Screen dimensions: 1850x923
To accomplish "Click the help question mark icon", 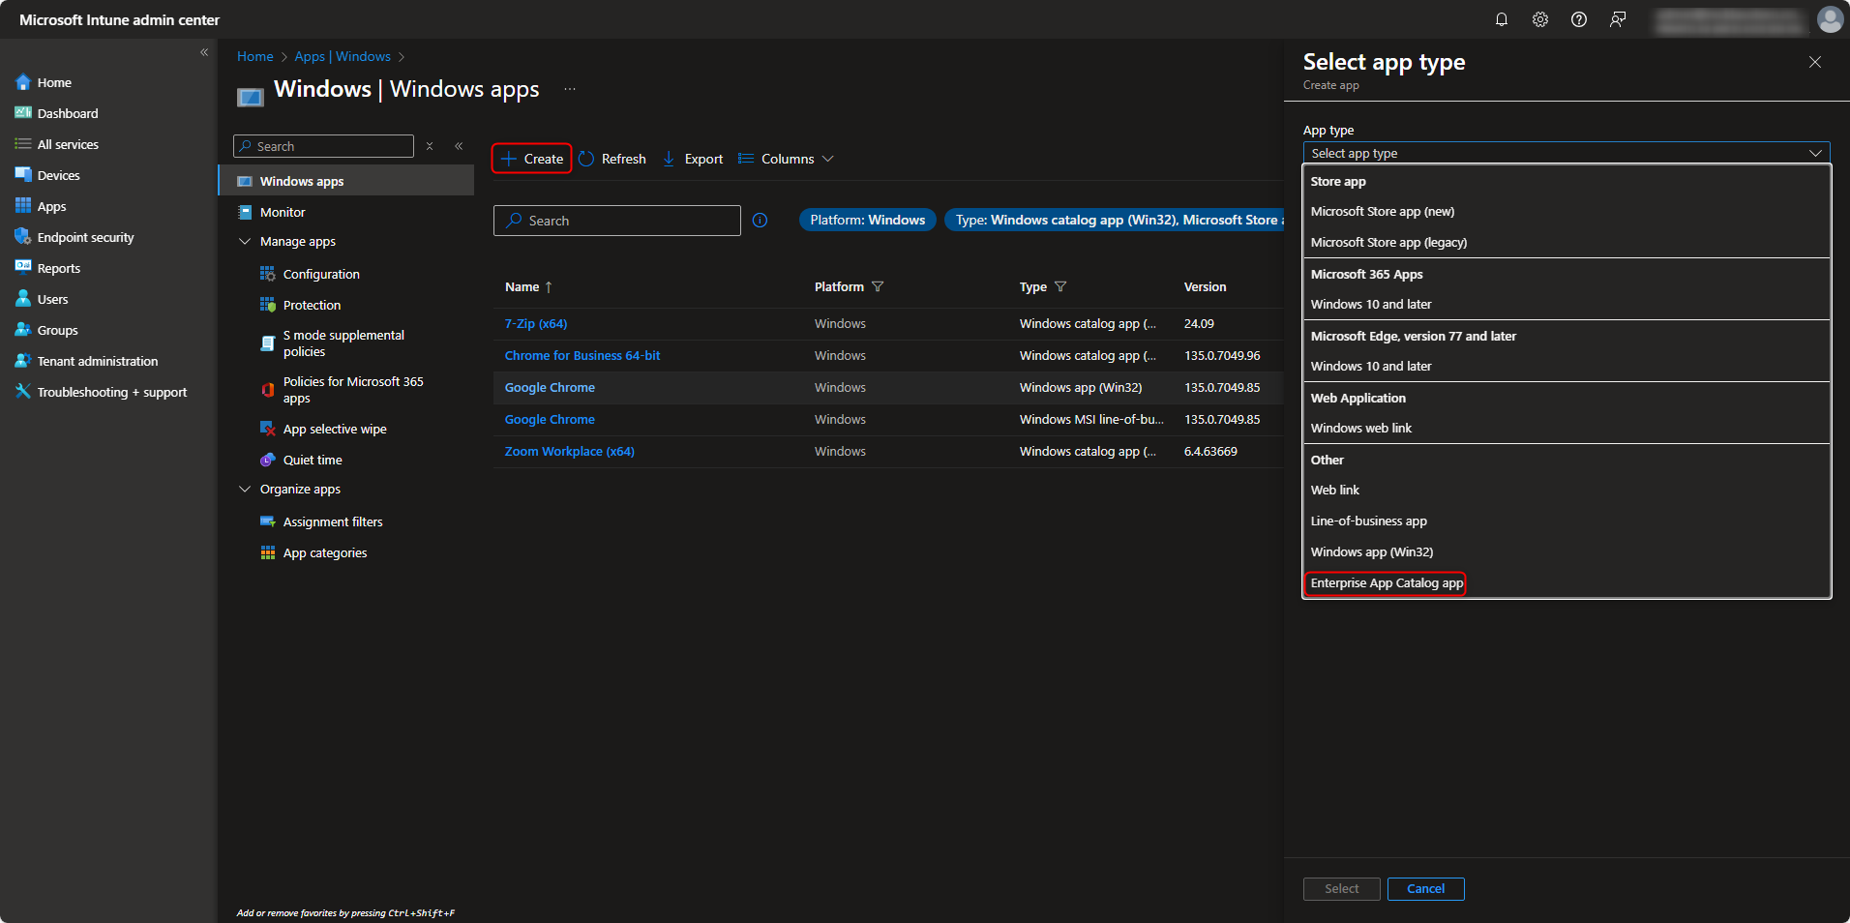I will click(1578, 19).
